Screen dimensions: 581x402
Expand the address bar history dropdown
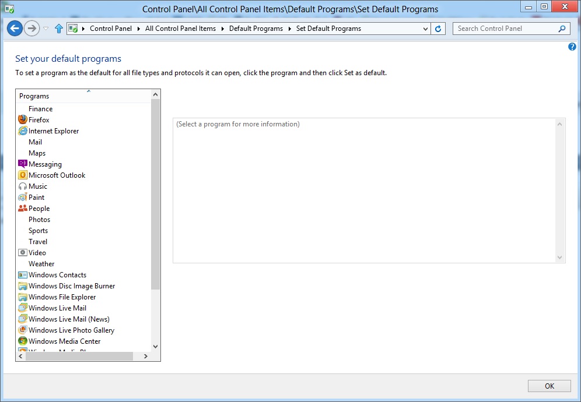pyautogui.click(x=425, y=29)
